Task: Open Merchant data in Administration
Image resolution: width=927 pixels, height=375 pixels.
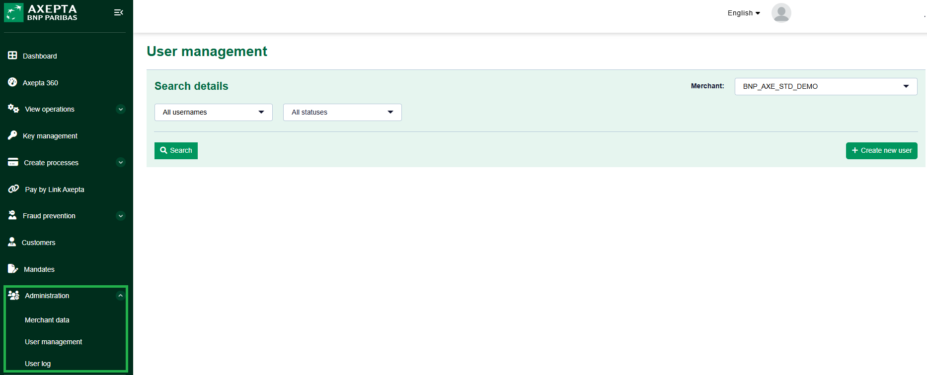Action: pyautogui.click(x=47, y=320)
